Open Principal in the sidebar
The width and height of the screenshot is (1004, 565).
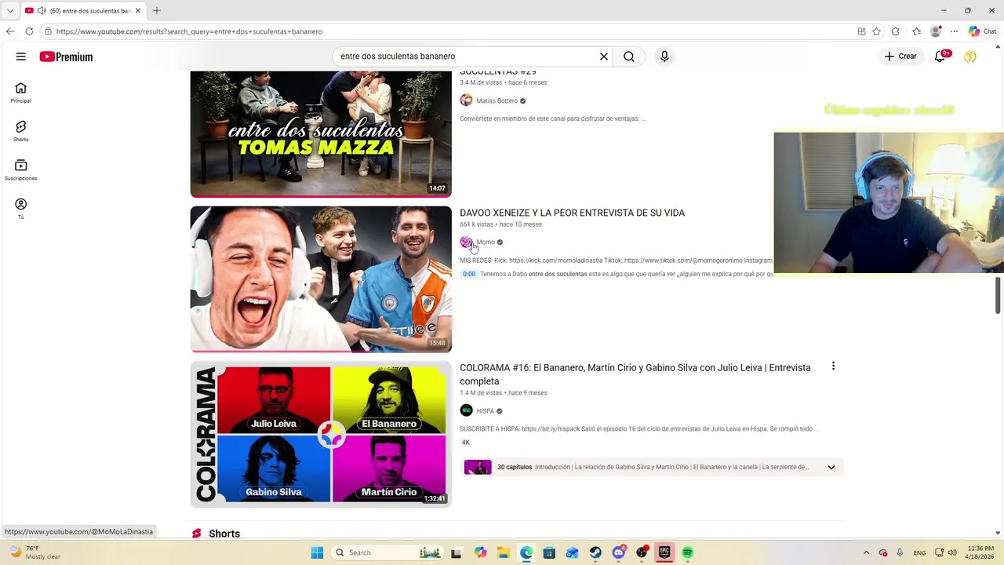[21, 93]
